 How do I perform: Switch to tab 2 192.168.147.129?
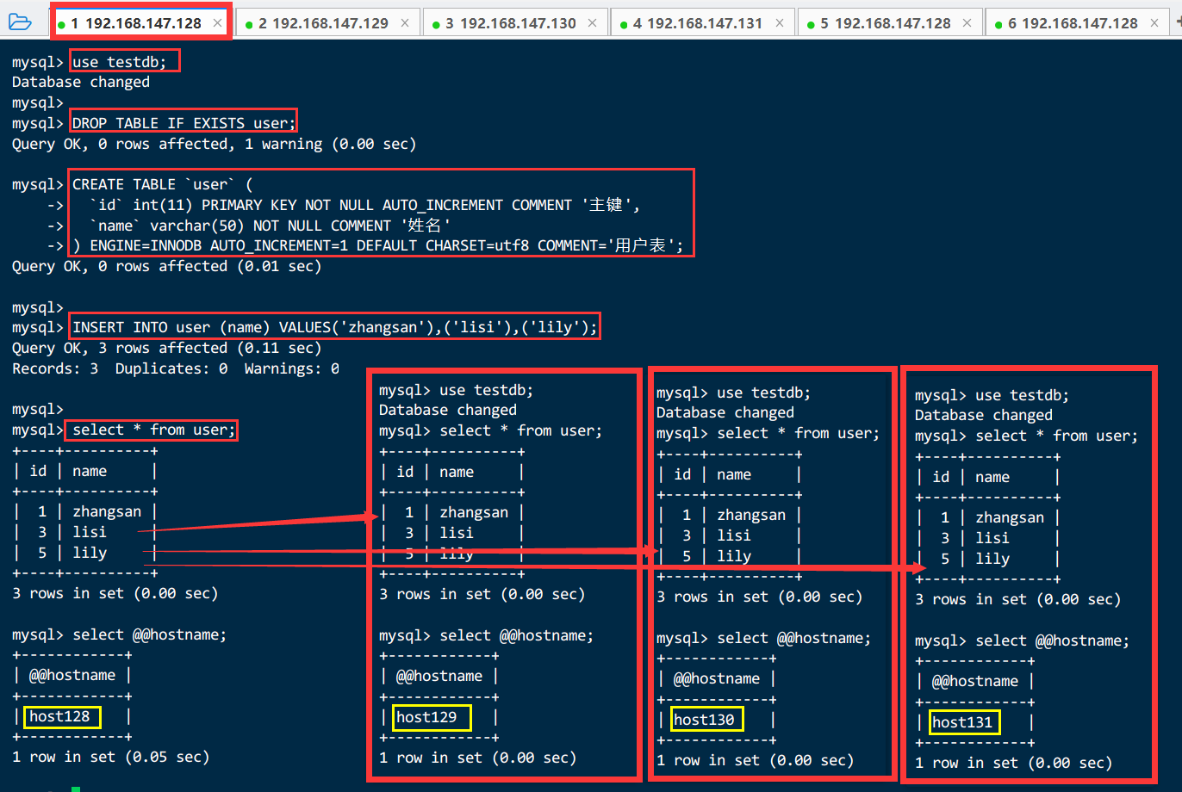point(328,23)
